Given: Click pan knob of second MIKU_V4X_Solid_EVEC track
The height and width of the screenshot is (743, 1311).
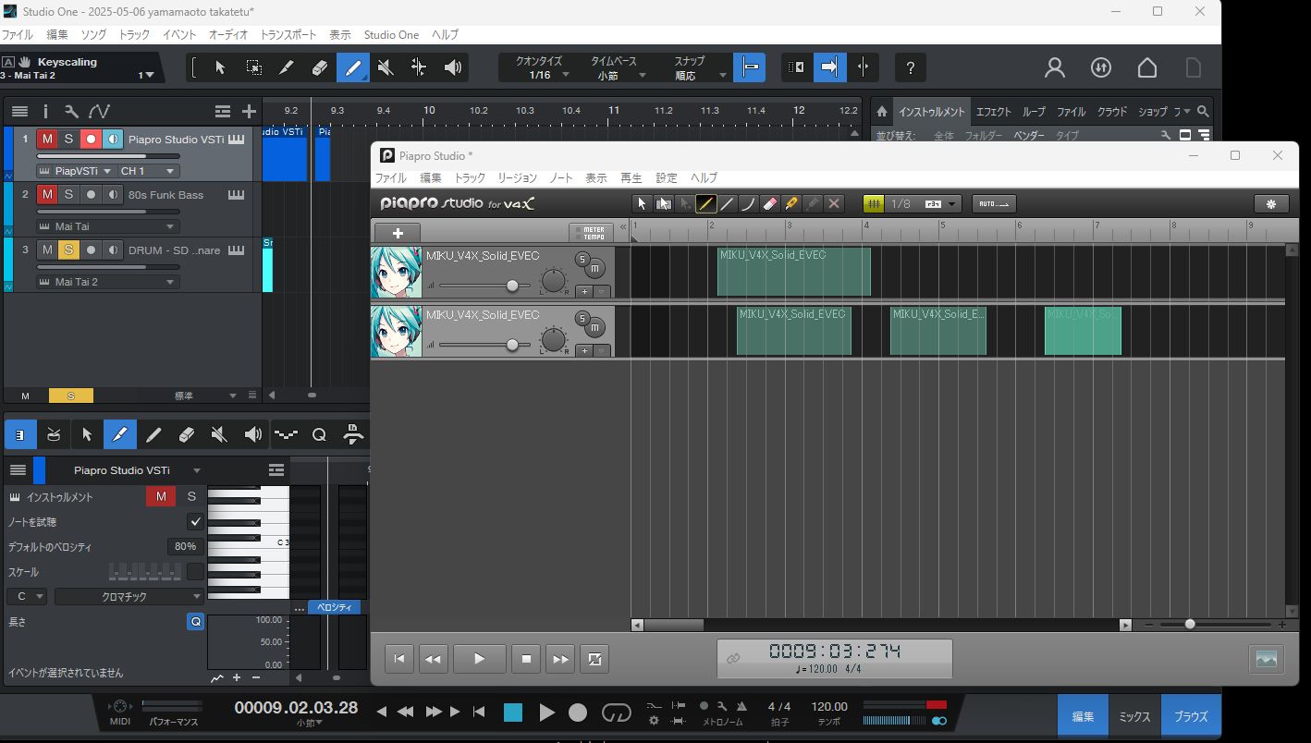Looking at the screenshot, I should click(x=553, y=340).
